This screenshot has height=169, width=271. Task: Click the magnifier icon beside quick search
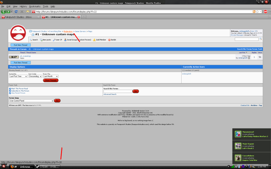click(x=260, y=39)
